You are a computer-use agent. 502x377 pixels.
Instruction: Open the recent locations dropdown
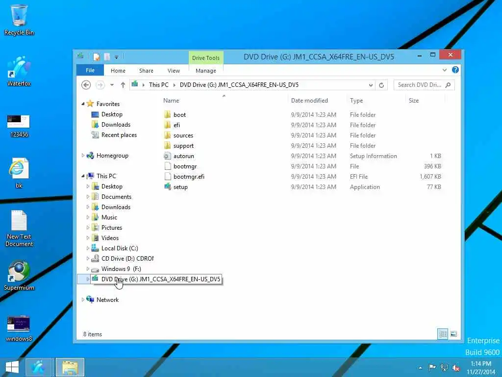(112, 85)
